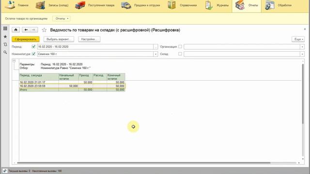Close the report tab with the X
The height and width of the screenshot is (174, 310).
coord(305,29)
